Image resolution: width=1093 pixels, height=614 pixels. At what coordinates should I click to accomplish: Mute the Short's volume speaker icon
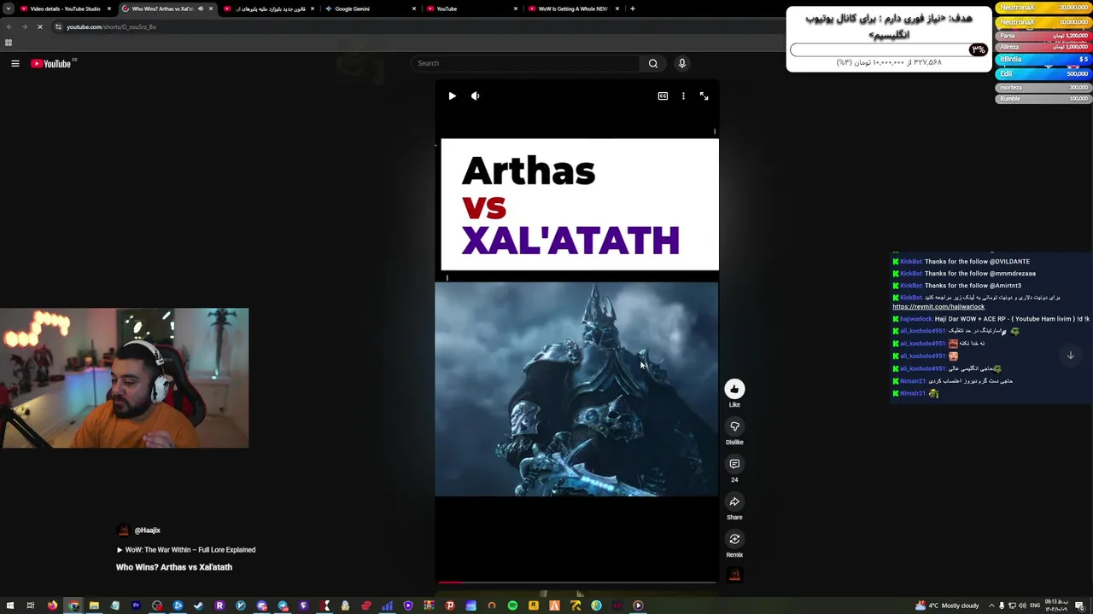(x=476, y=96)
